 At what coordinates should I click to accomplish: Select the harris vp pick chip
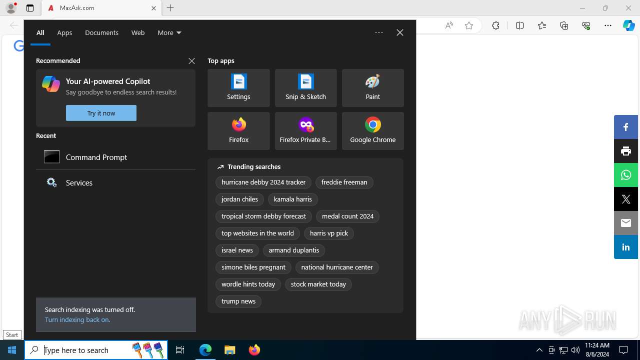[x=329, y=233]
